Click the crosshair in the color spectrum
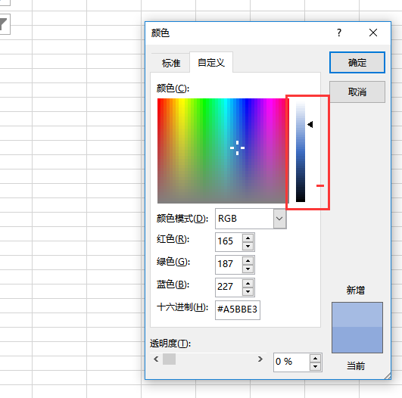402x398 pixels. pos(237,148)
